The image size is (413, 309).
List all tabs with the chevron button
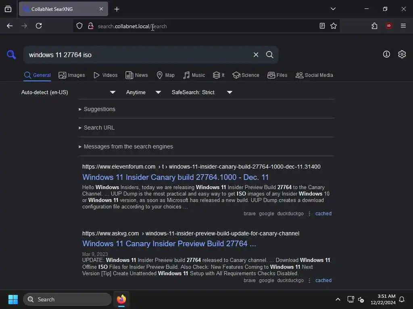click(x=333, y=9)
